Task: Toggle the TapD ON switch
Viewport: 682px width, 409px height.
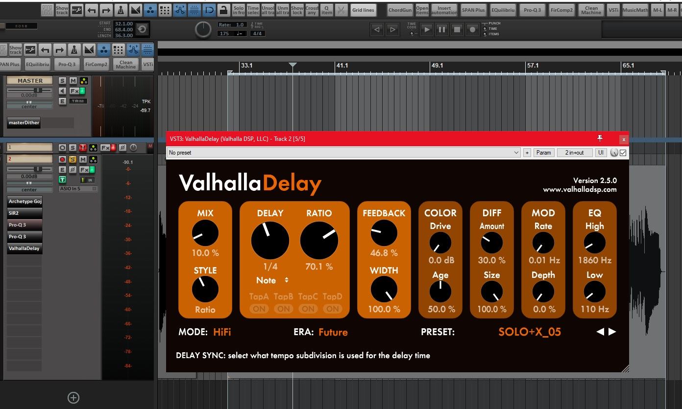Action: click(x=333, y=309)
